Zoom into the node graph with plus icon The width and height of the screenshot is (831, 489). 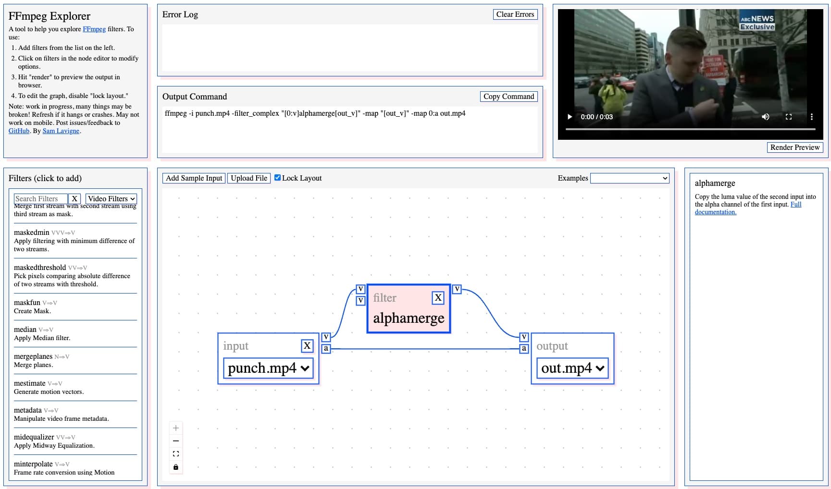tap(176, 427)
